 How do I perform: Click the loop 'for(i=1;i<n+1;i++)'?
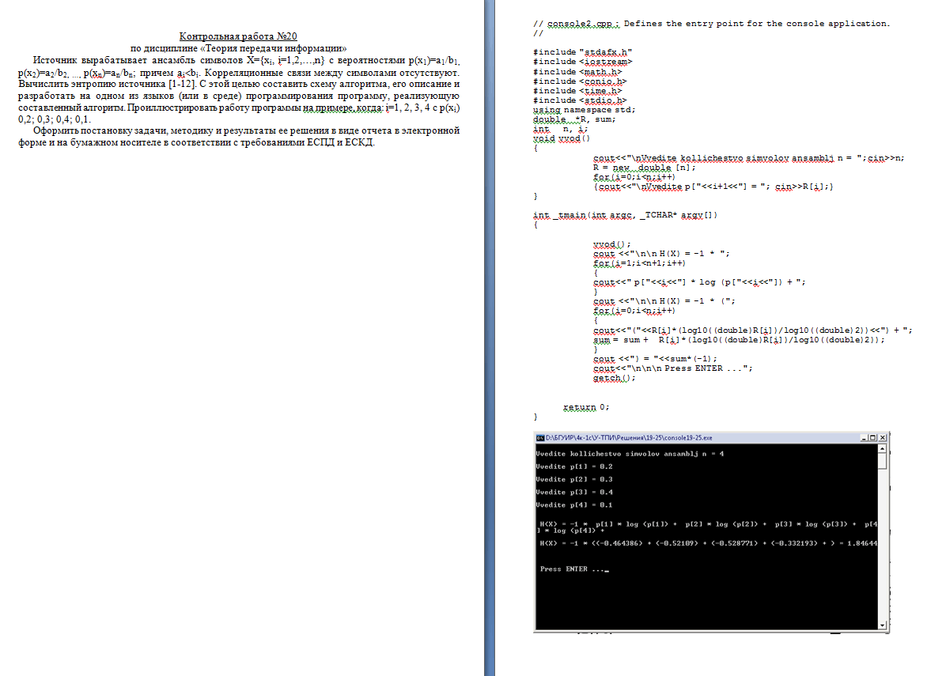640,263
